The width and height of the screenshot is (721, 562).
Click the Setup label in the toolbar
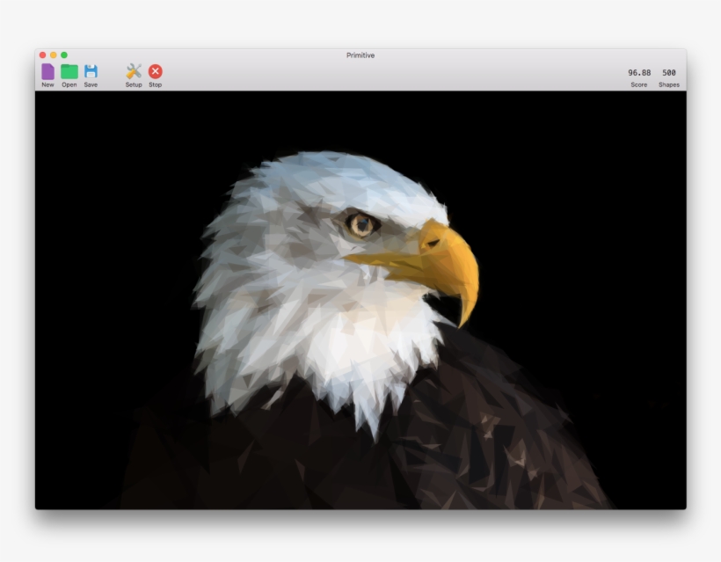click(133, 84)
